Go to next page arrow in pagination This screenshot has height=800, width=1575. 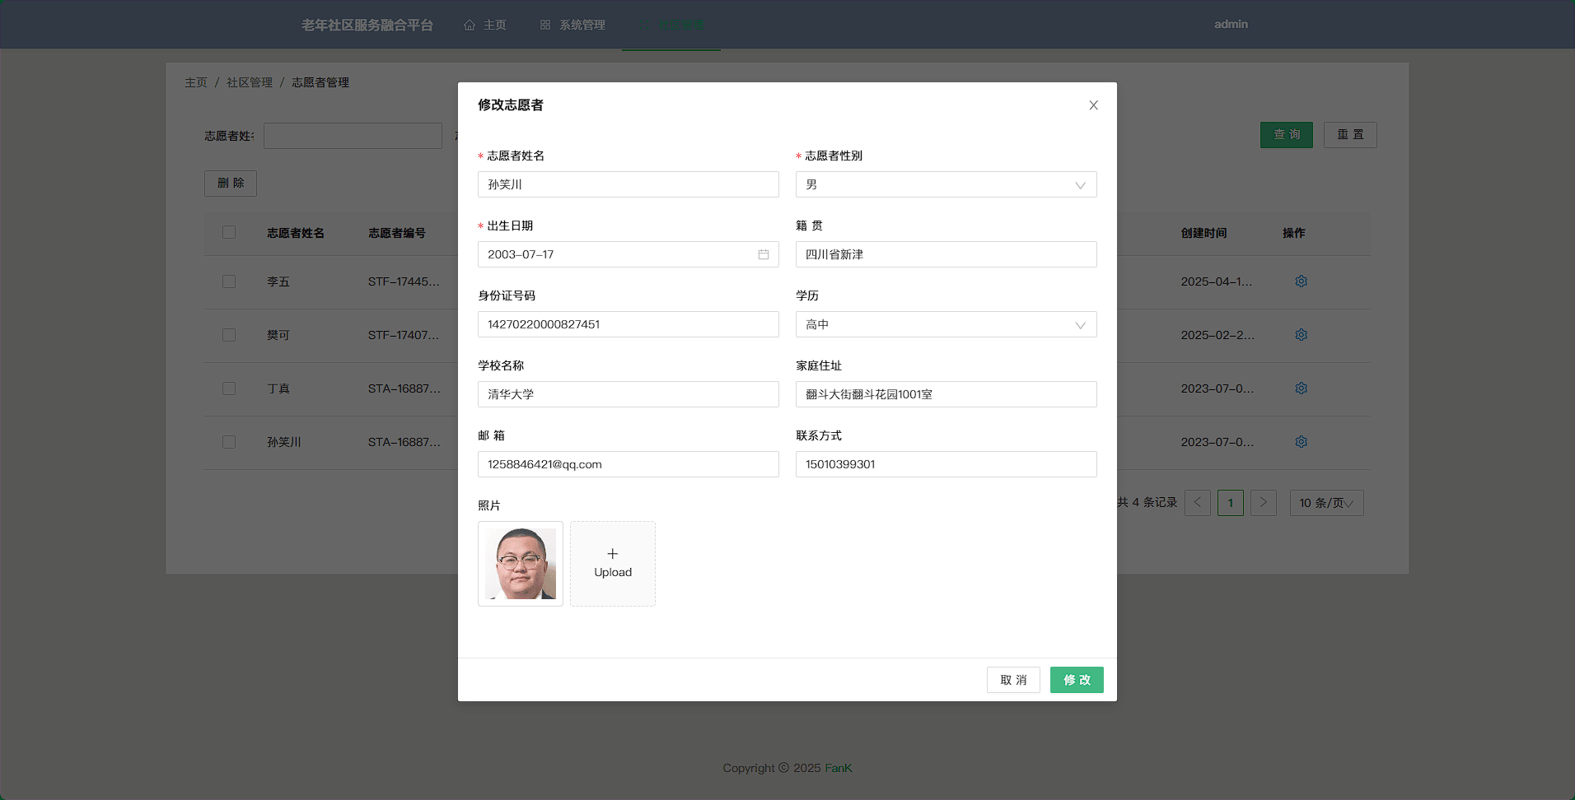pos(1263,502)
